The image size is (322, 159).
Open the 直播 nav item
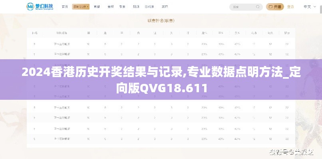coord(97,6)
